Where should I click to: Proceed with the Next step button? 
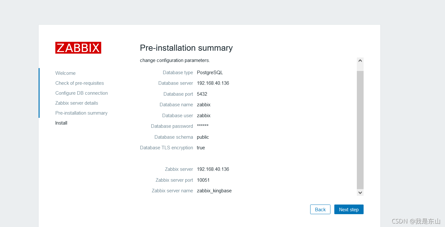pyautogui.click(x=349, y=209)
